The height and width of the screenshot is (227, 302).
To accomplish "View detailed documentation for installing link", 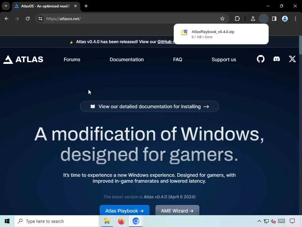I will [149, 106].
